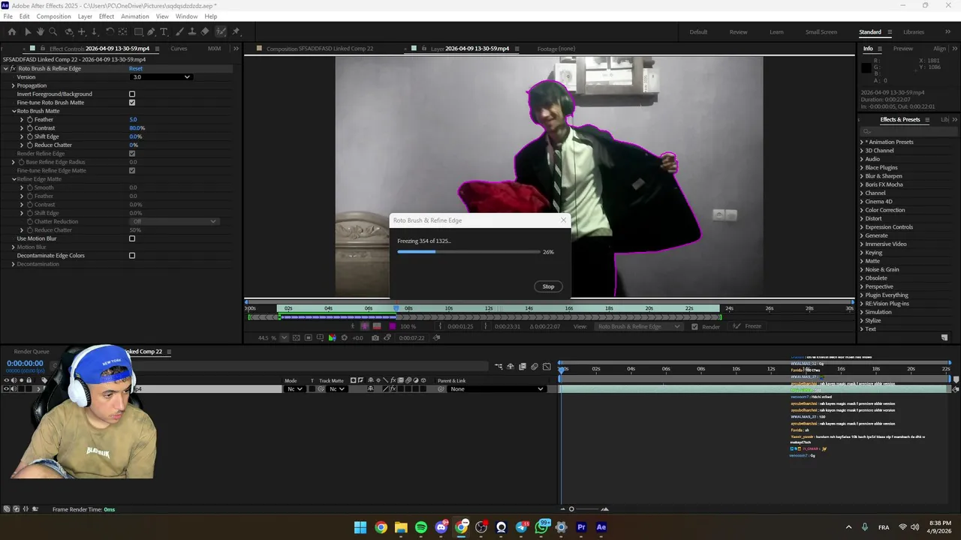Select the Puppet Pin tool
961x540 pixels.
(236, 31)
